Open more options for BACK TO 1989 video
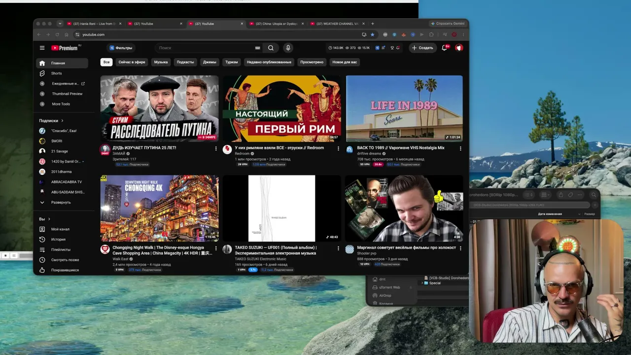 [x=460, y=148]
